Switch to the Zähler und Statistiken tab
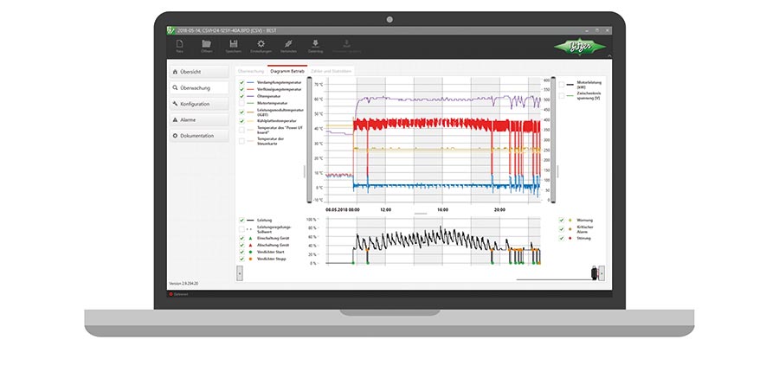 point(334,70)
